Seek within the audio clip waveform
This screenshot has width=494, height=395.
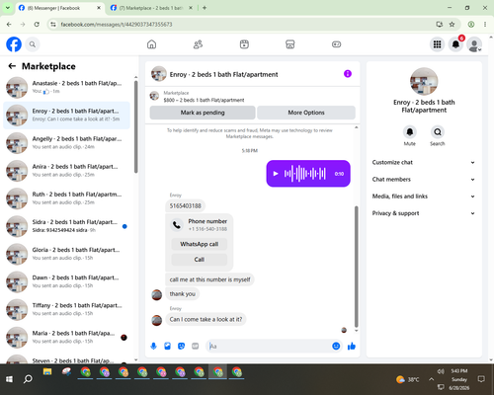click(x=305, y=174)
